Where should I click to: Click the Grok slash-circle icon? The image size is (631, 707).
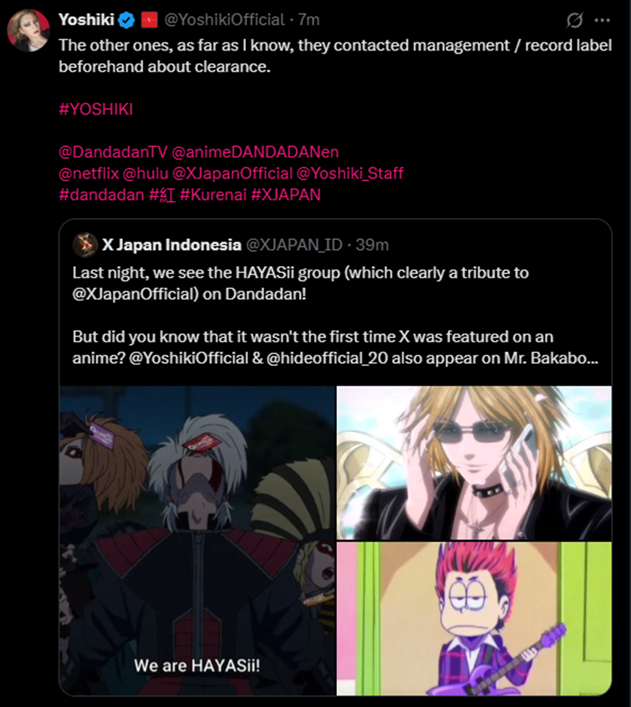tap(574, 20)
